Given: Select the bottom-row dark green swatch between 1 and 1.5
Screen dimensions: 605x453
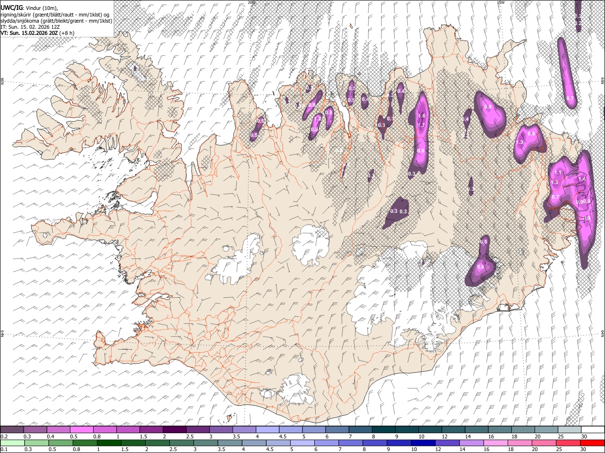Looking at the screenshot, I should coord(109,443).
